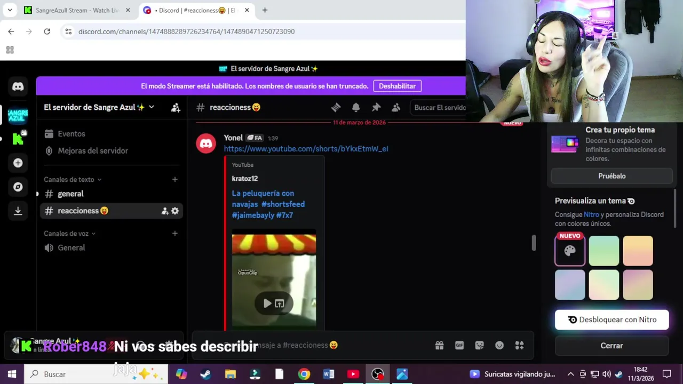Open sticker picker in message bar
683x384 pixels.
(479, 345)
